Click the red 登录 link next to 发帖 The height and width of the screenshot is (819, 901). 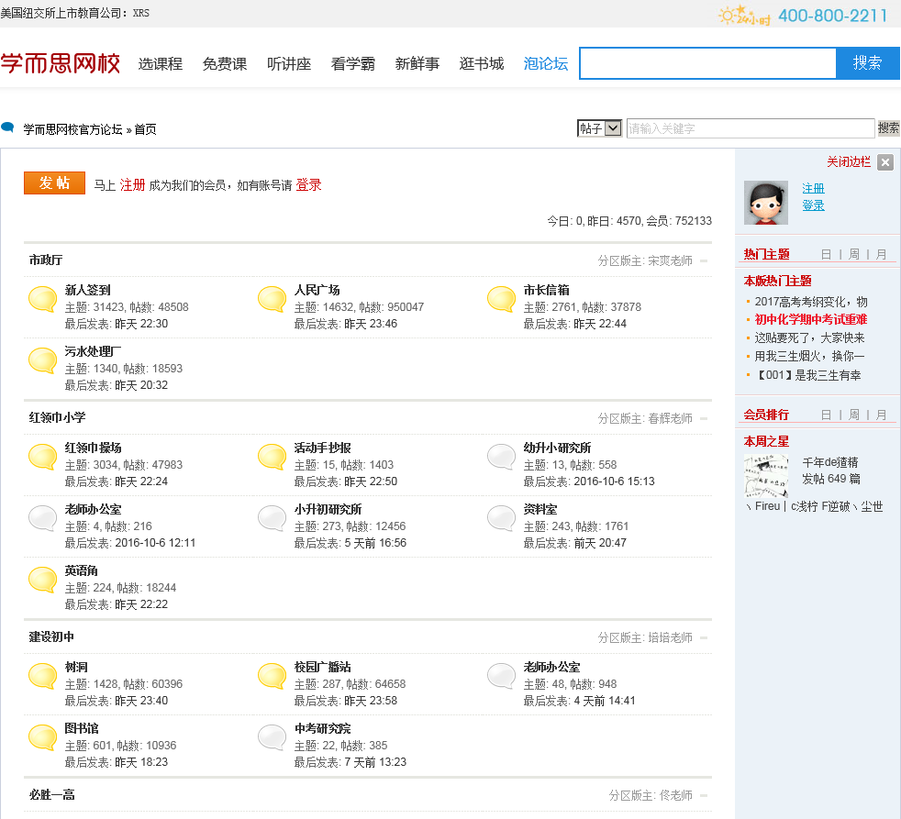(x=308, y=185)
